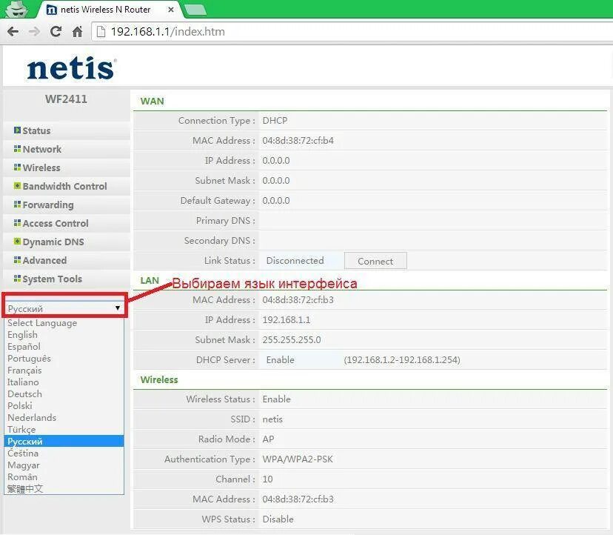Click the language dropdown arrow
The image size is (613, 535).
pyautogui.click(x=118, y=308)
